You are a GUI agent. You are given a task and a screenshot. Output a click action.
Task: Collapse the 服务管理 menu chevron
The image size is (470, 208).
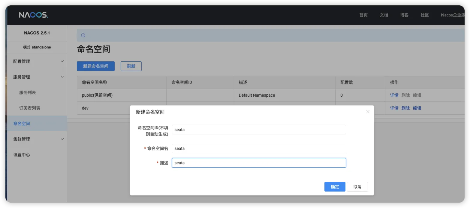tap(62, 77)
